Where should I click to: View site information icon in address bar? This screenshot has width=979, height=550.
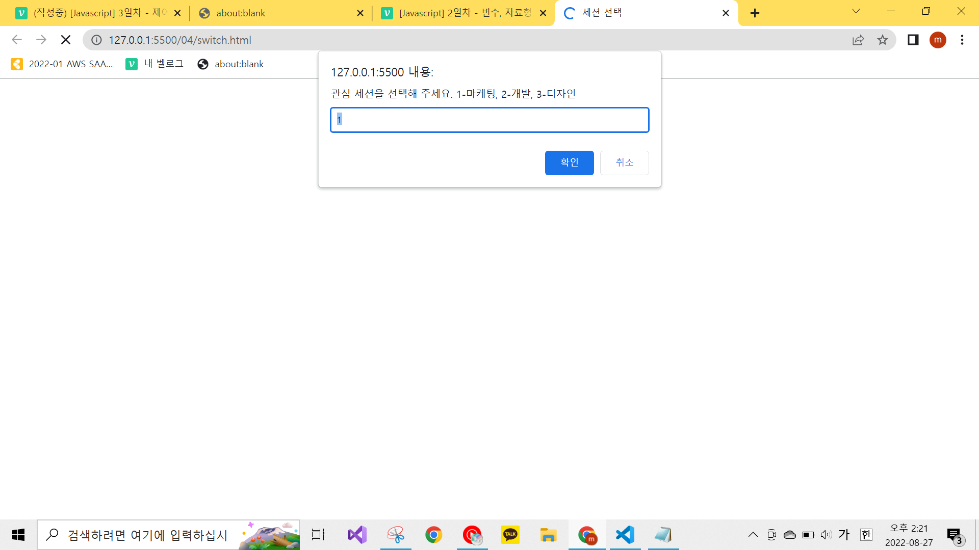click(96, 40)
